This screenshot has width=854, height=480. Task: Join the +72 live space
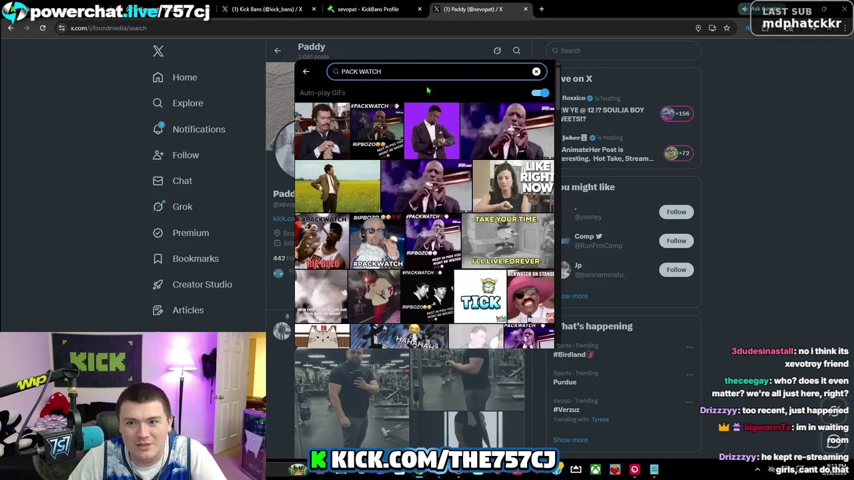(678, 153)
